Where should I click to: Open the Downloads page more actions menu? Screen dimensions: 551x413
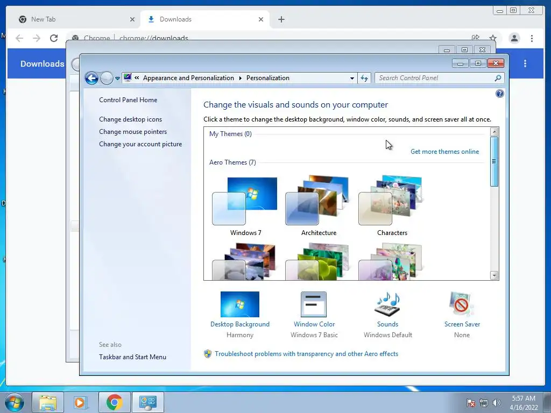tap(525, 63)
